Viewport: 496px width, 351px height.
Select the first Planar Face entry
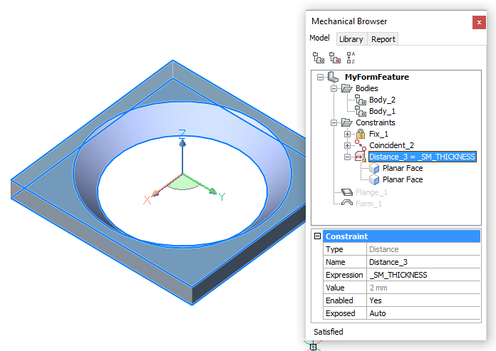pyautogui.click(x=402, y=168)
